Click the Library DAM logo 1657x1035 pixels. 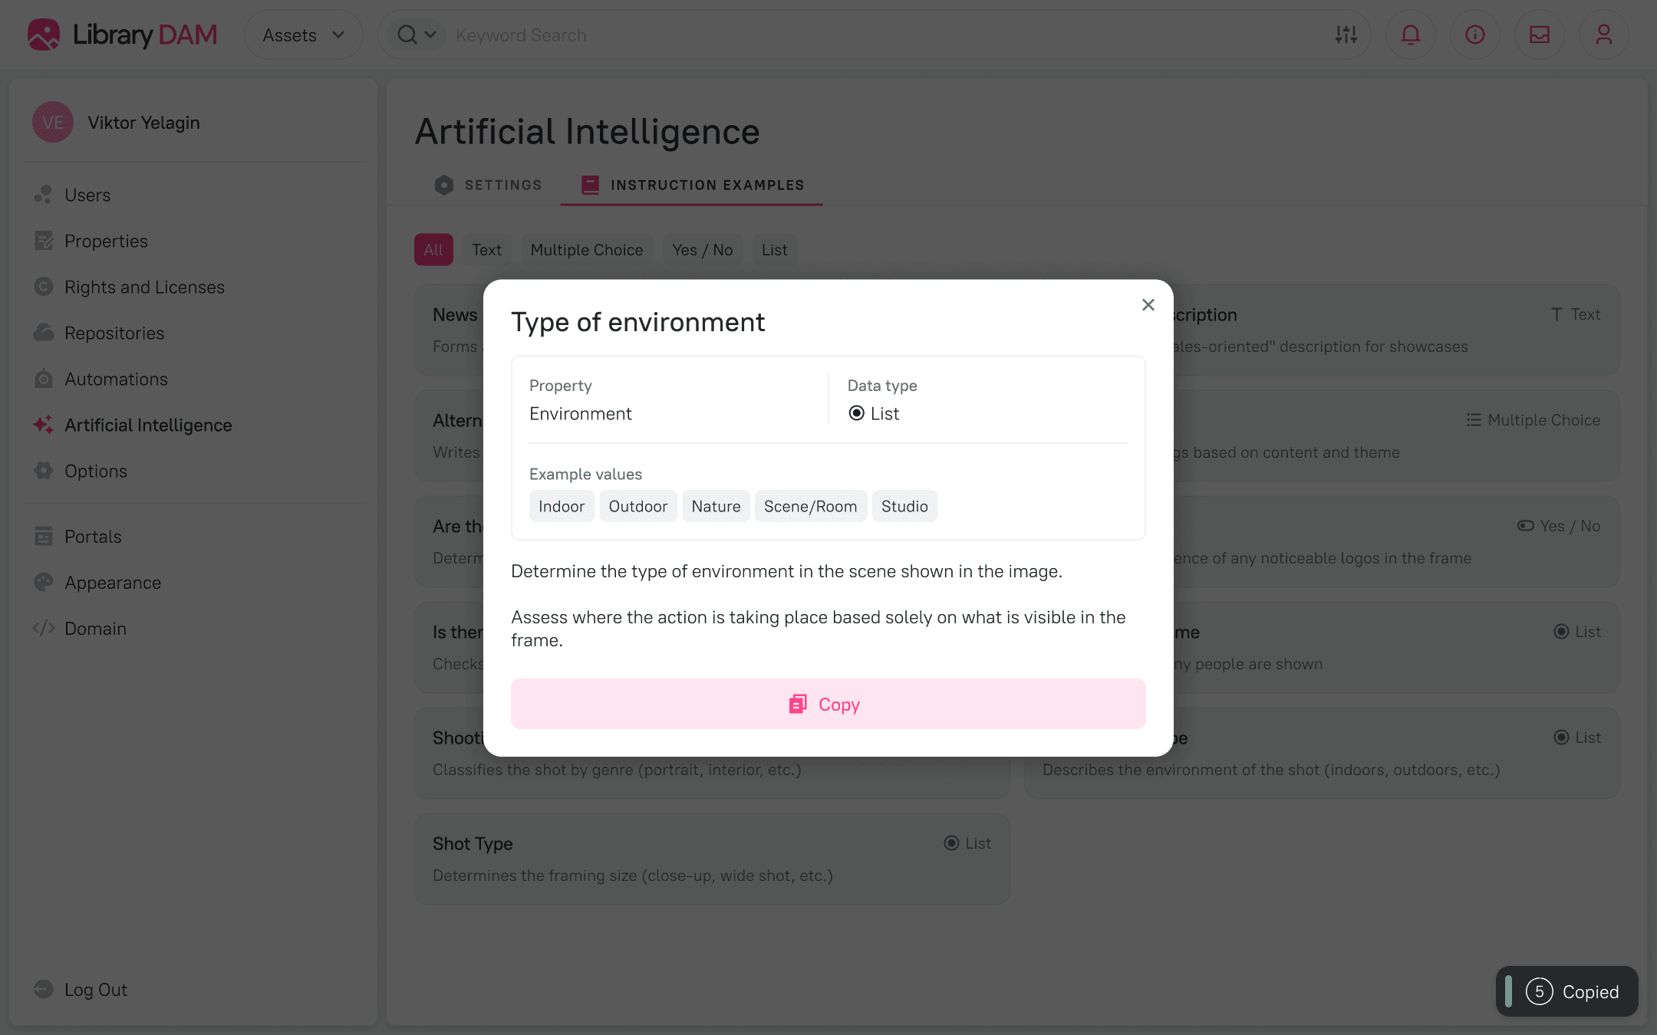pyautogui.click(x=123, y=34)
